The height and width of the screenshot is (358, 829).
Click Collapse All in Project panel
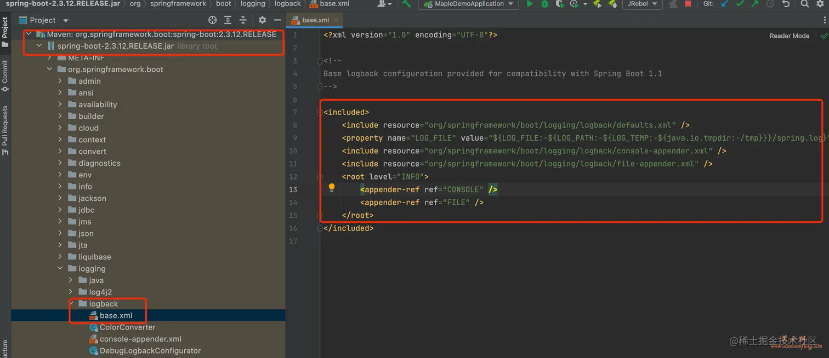[243, 20]
